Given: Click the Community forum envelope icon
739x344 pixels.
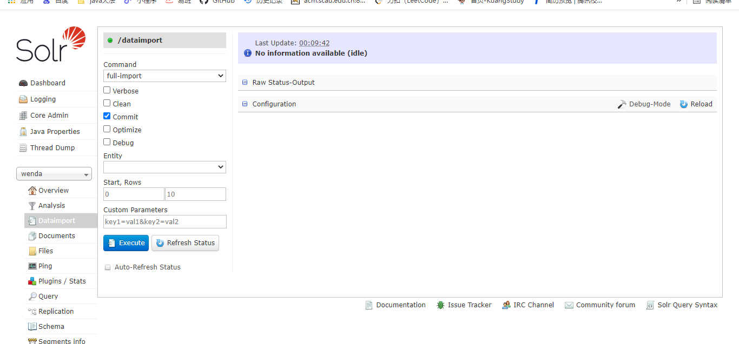Looking at the screenshot, I should (x=569, y=305).
